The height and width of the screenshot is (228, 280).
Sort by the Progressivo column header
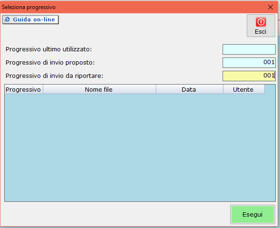tap(24, 89)
